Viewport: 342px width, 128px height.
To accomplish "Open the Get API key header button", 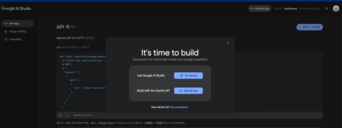I will click(260, 9).
